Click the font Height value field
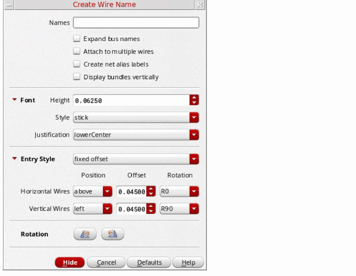Image resolution: width=356 pixels, height=276 pixels. pos(131,100)
